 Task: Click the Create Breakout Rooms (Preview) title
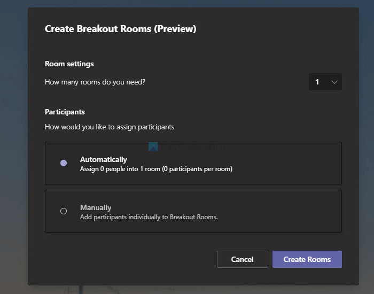pos(120,29)
